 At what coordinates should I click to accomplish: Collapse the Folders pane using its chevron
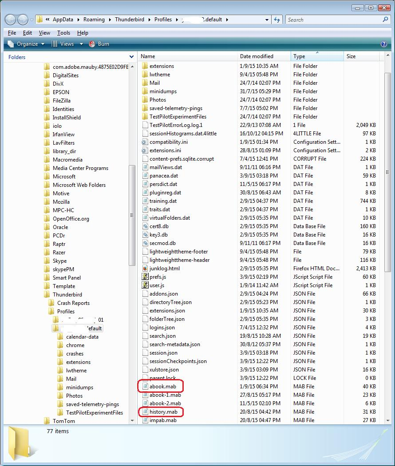(131, 57)
